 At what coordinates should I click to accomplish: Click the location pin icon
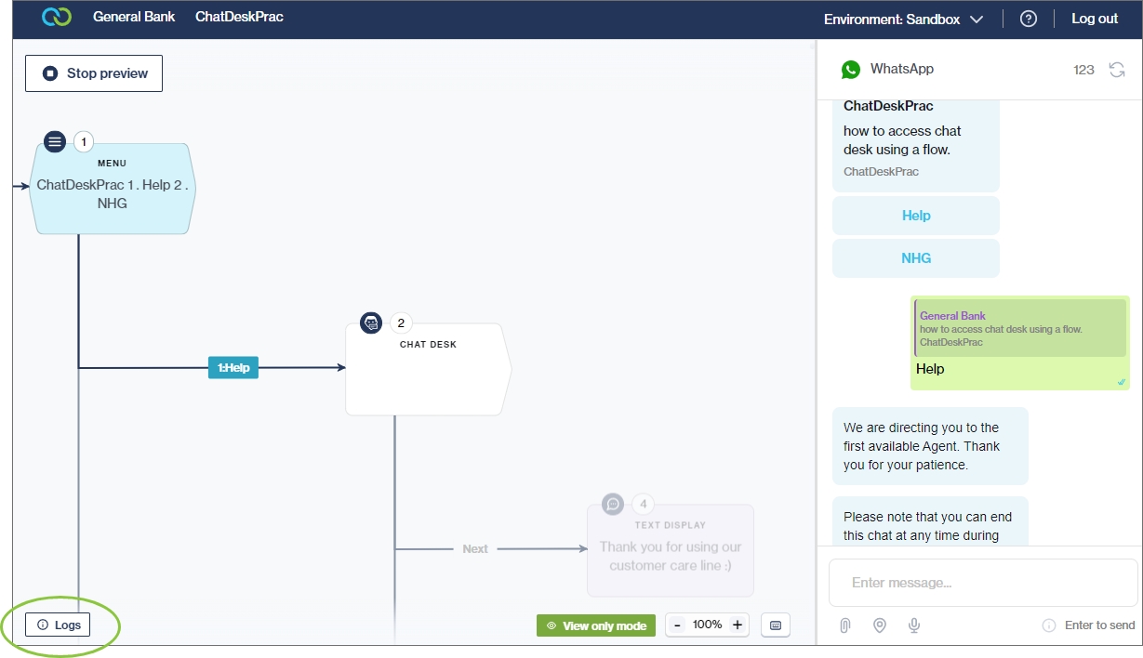[879, 625]
